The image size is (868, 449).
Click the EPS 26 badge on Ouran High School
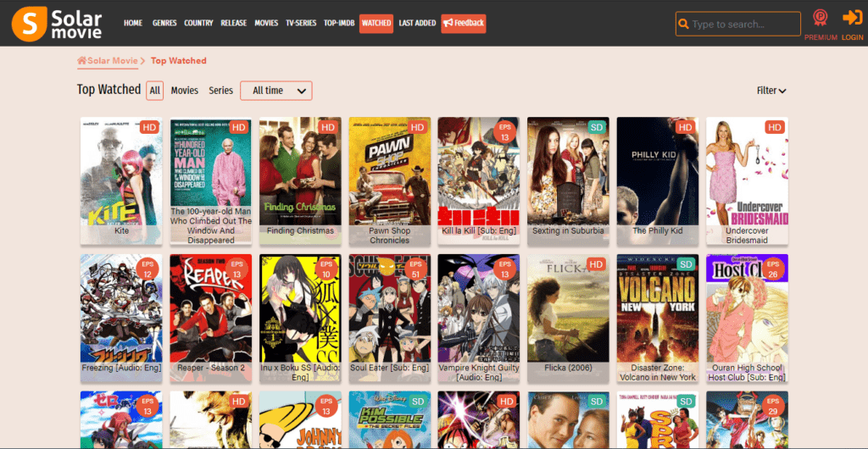pos(773,269)
